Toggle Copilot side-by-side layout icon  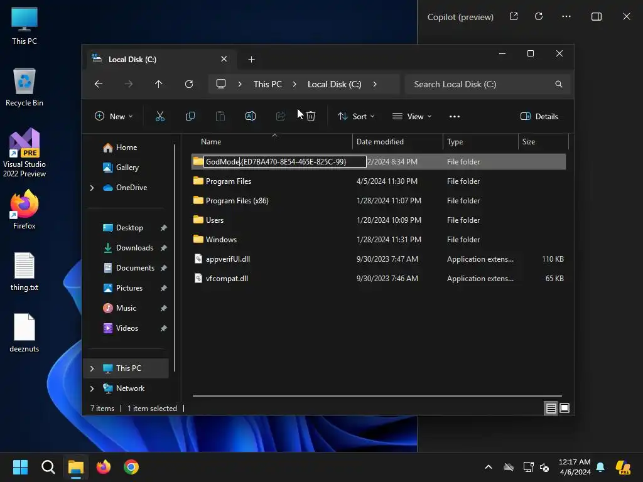(x=597, y=16)
